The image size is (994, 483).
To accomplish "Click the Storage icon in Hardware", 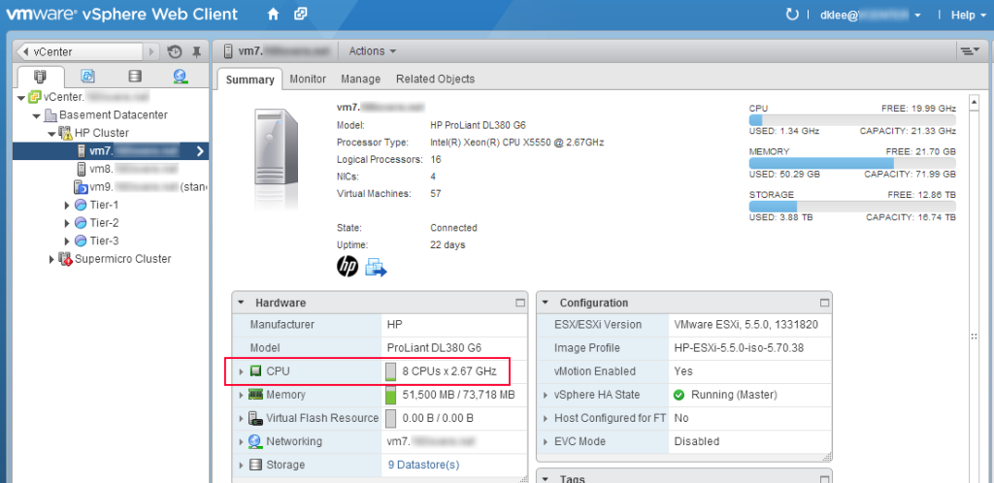I will tap(255, 465).
